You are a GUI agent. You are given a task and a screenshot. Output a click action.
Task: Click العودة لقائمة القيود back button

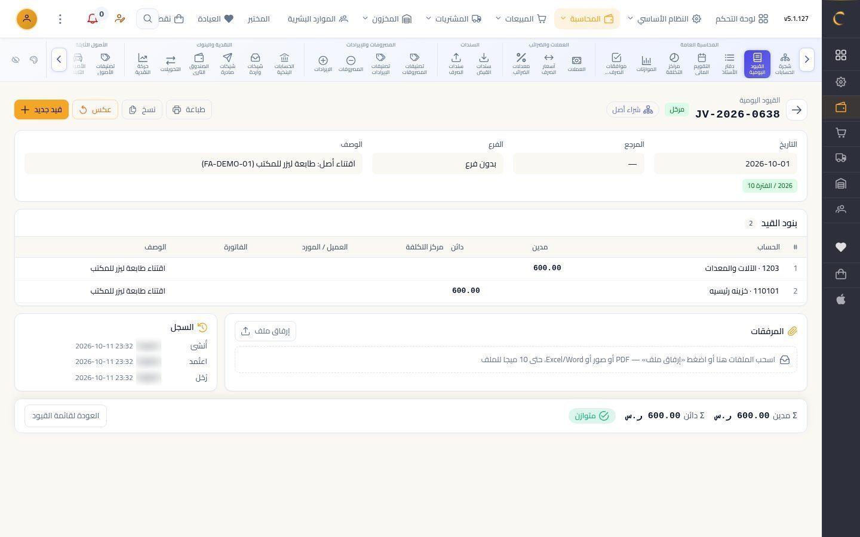[x=66, y=416]
